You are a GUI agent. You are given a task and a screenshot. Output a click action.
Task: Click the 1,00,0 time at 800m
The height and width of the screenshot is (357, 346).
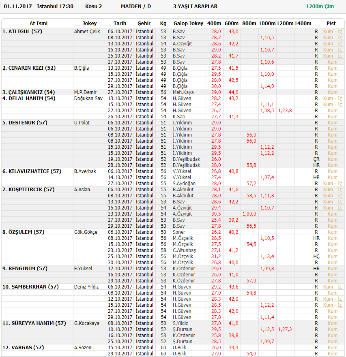(249, 214)
